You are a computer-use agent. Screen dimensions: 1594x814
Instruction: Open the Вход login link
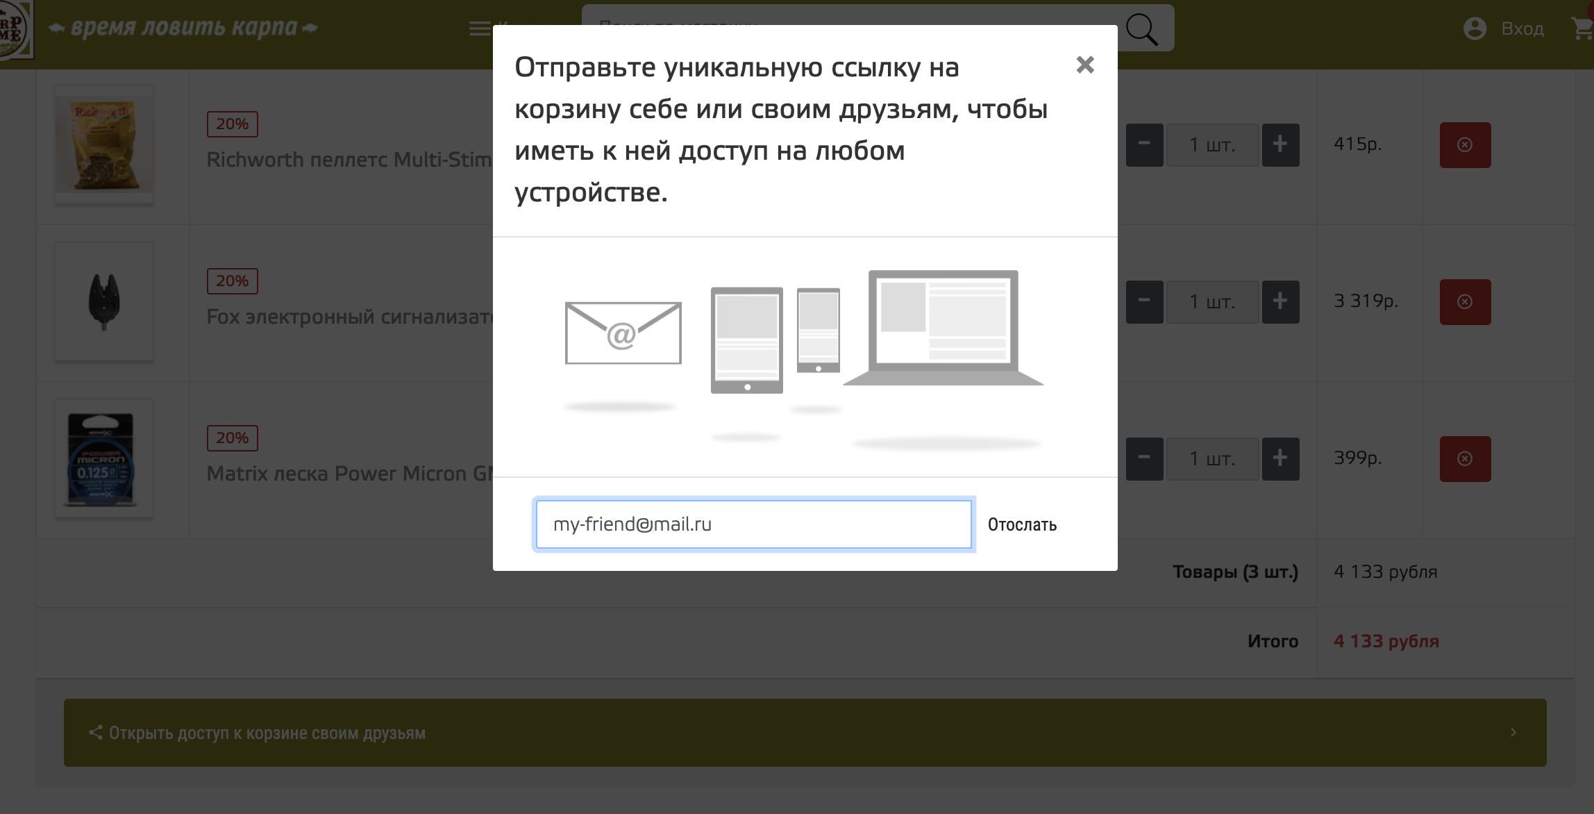[1522, 28]
